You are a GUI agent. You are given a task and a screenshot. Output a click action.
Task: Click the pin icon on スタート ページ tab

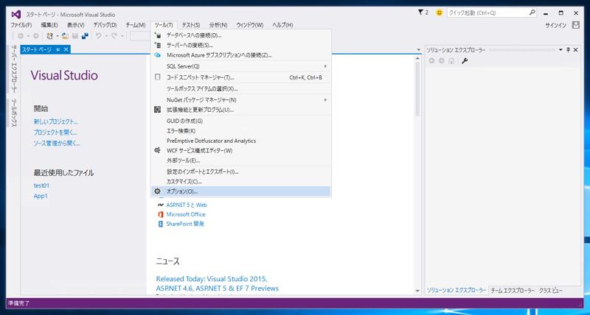(x=58, y=49)
